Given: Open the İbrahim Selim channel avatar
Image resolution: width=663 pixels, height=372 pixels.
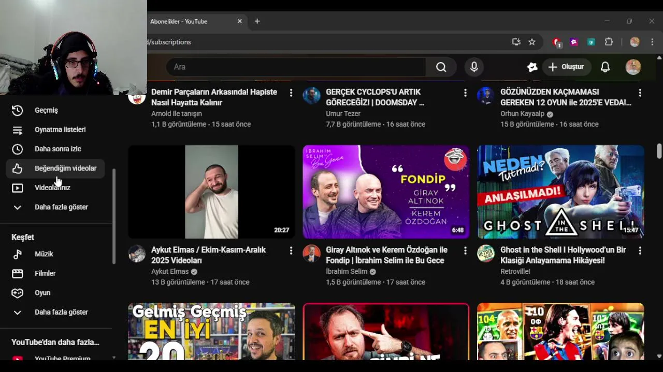Looking at the screenshot, I should 311,254.
